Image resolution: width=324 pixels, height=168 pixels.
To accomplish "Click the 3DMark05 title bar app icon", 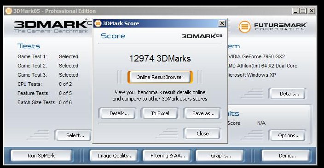I will tap(8, 11).
